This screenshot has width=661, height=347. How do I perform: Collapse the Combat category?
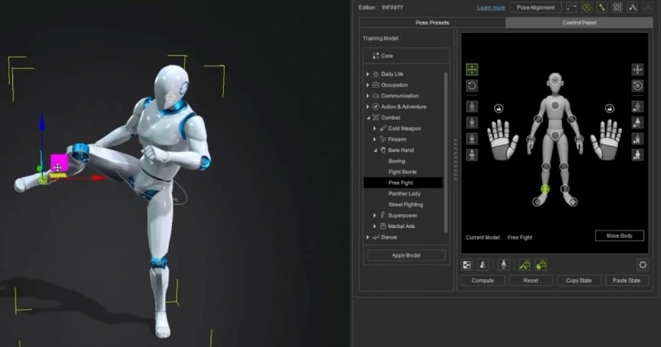point(368,118)
